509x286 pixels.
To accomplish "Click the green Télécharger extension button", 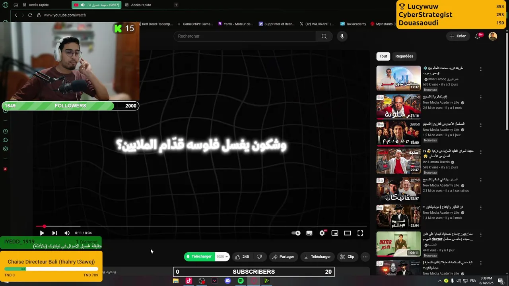I will tap(199, 257).
